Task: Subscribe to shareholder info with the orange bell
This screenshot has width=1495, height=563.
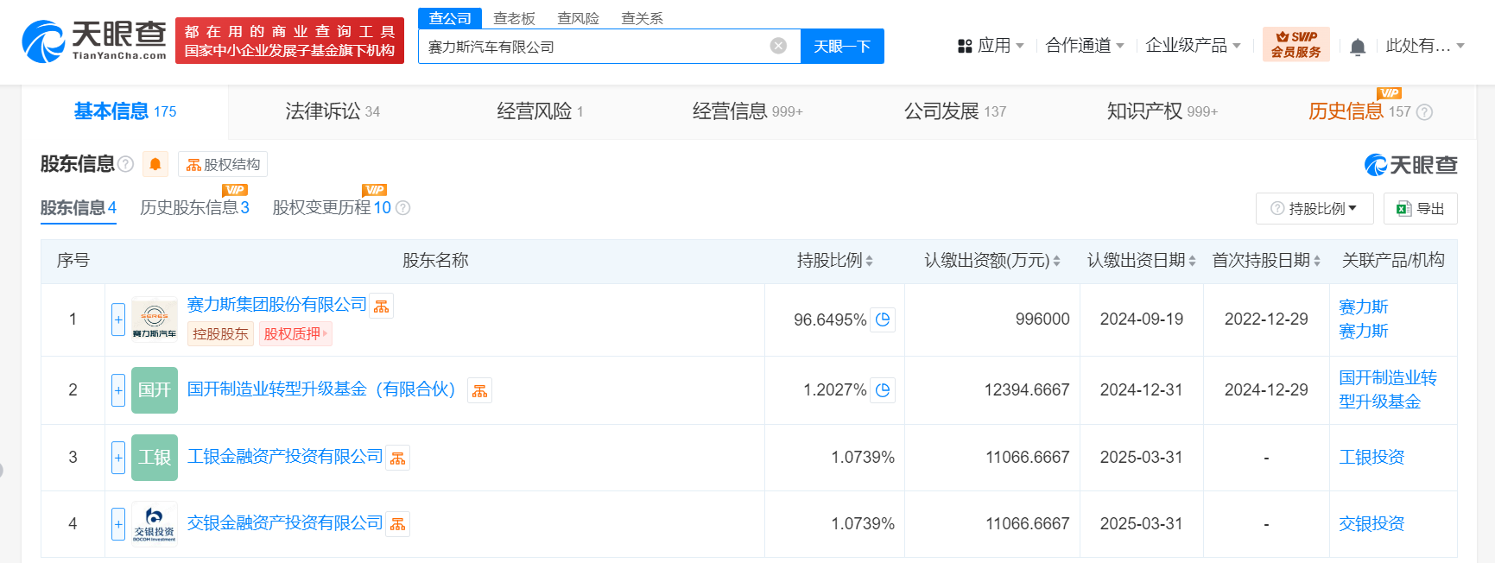Action: tap(155, 164)
